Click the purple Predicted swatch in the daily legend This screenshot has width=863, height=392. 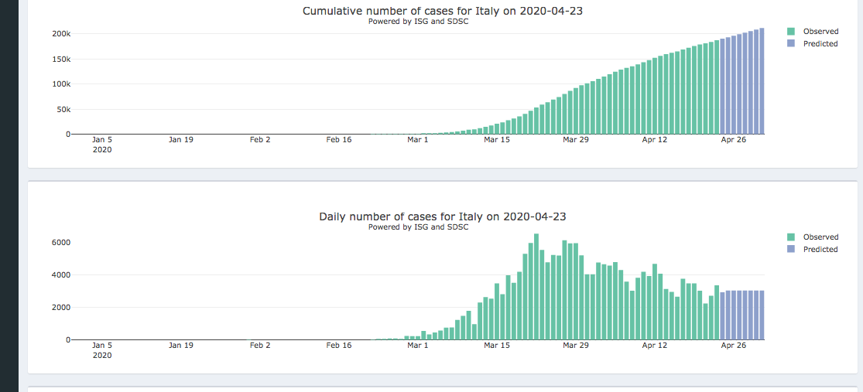[x=791, y=250]
